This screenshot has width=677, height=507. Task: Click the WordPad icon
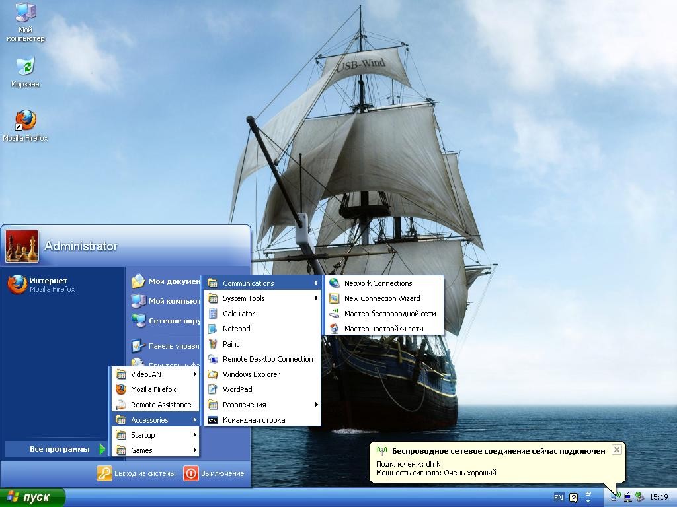(213, 389)
